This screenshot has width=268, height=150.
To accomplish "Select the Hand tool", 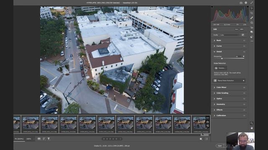I will pos(252,128).
